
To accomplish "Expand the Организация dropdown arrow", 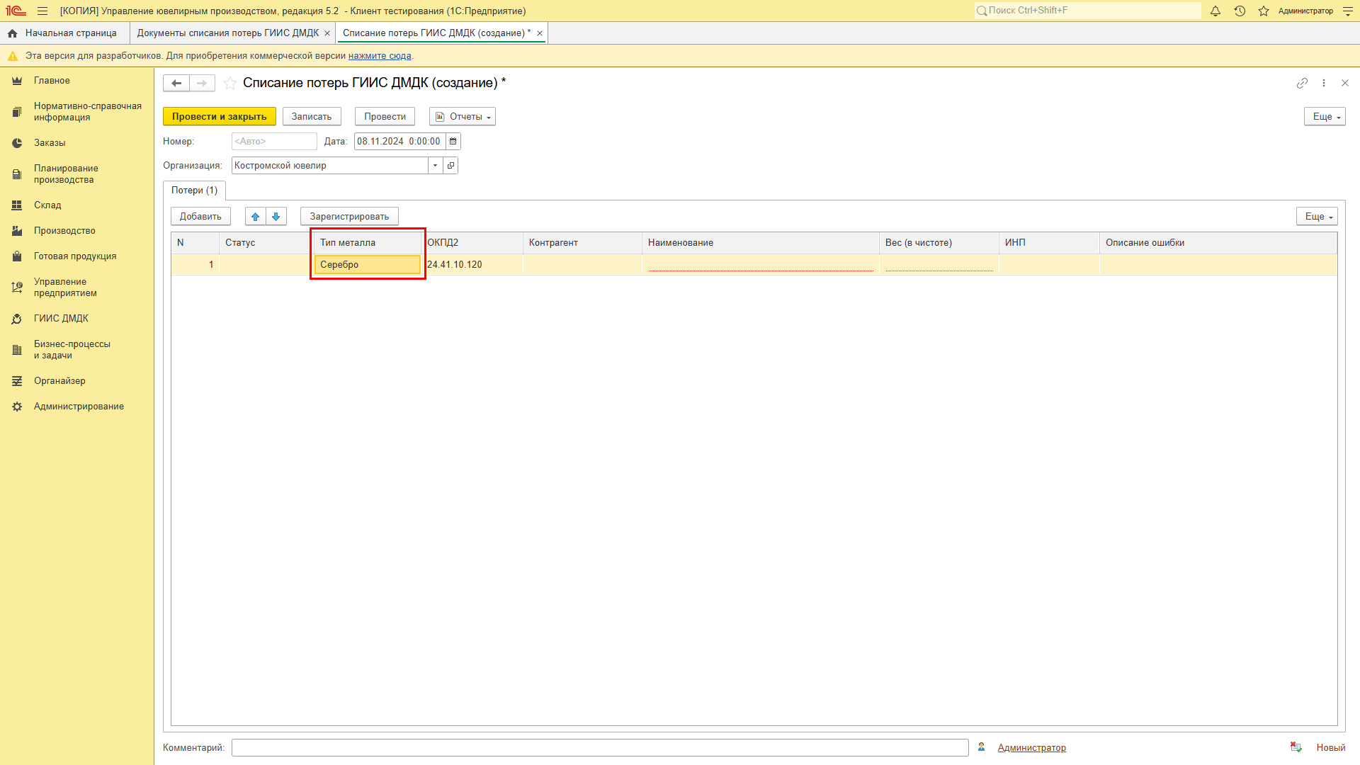I will [436, 166].
